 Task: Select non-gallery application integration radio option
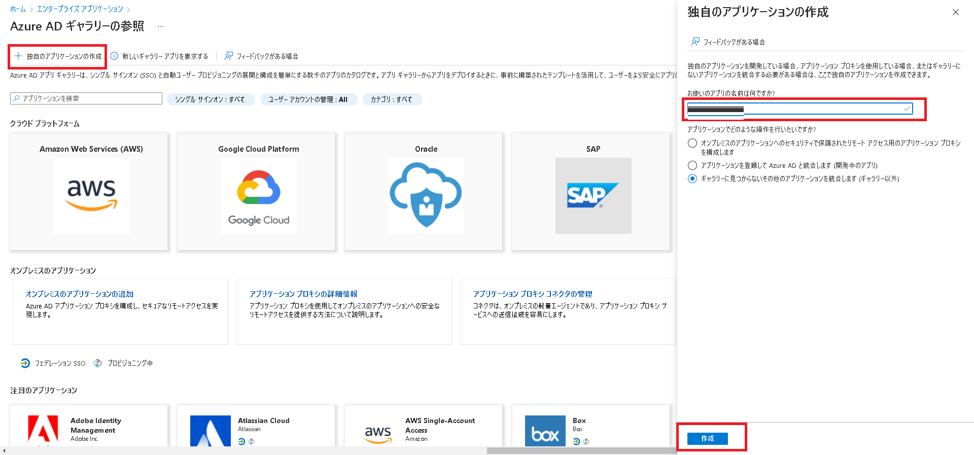(x=692, y=179)
